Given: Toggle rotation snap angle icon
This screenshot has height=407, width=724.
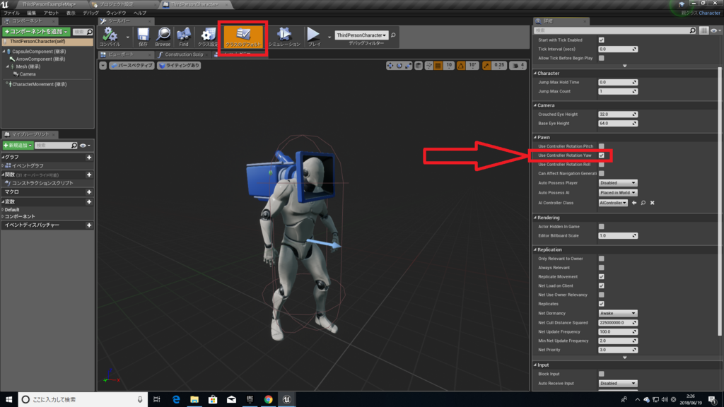Looking at the screenshot, I should coord(461,66).
